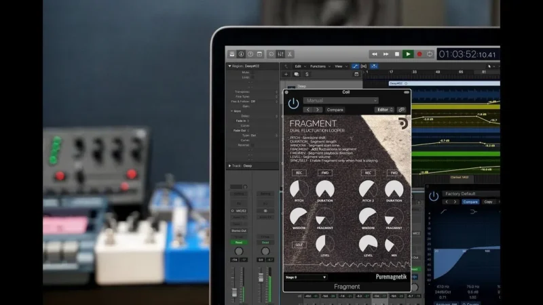Click the add track plus button

286,74
